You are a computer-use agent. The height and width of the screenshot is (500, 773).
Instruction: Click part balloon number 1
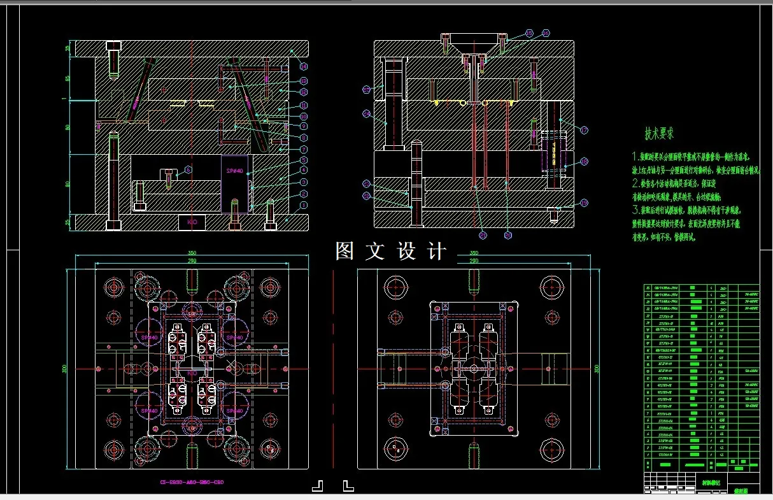(x=304, y=205)
